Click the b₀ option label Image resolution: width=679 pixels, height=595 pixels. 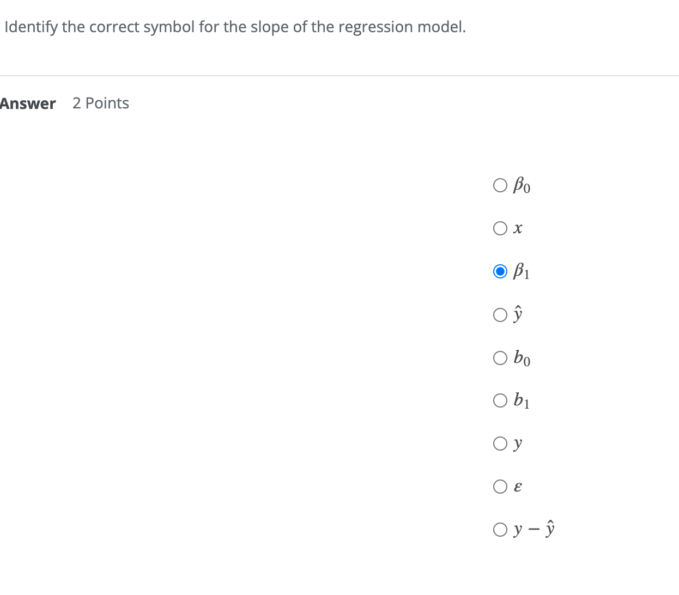522,357
